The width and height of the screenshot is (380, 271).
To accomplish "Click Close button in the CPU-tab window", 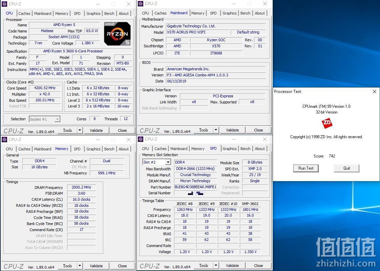I will click(122, 130).
